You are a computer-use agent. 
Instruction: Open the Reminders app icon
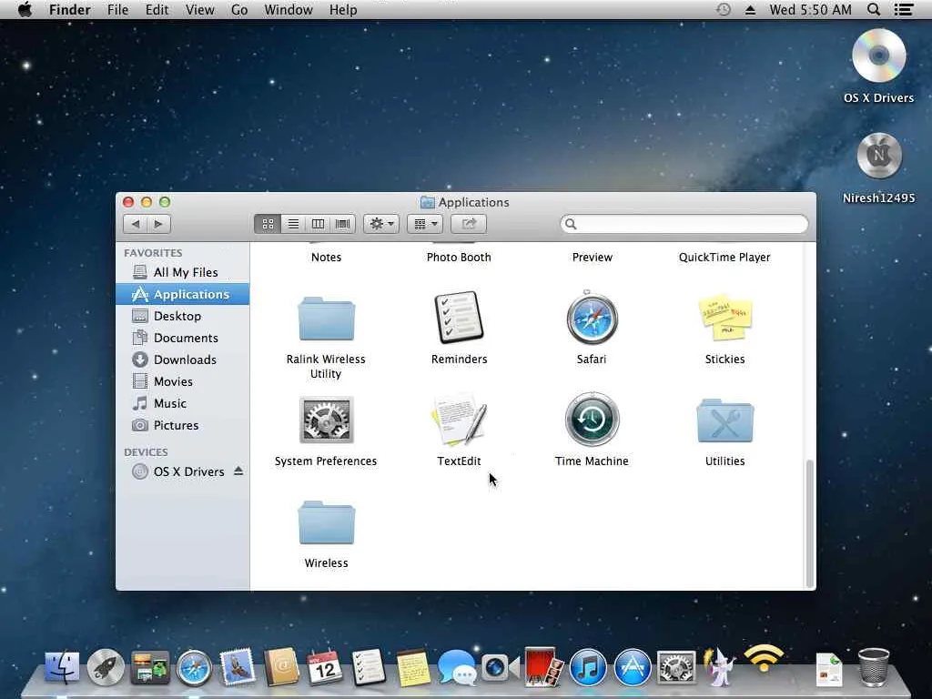tap(459, 318)
